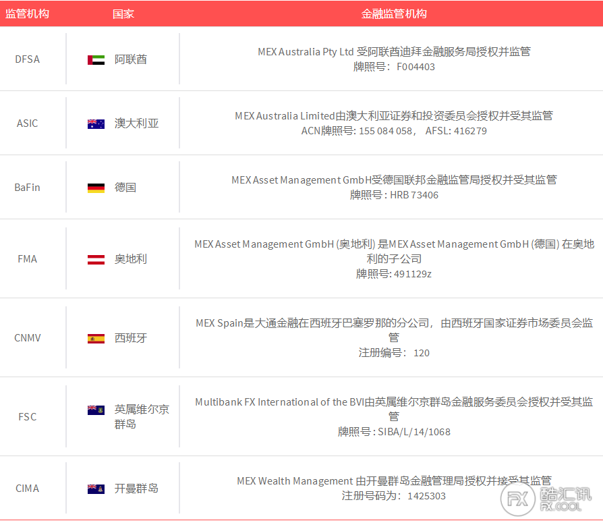The image size is (603, 525).
Task: Click the FSC regulator cell
Action: click(x=27, y=416)
